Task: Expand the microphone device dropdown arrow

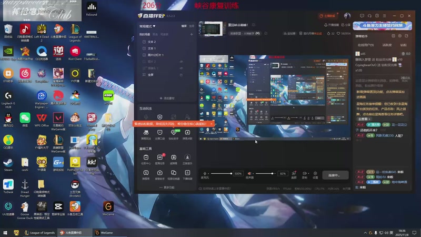Action: [208, 174]
